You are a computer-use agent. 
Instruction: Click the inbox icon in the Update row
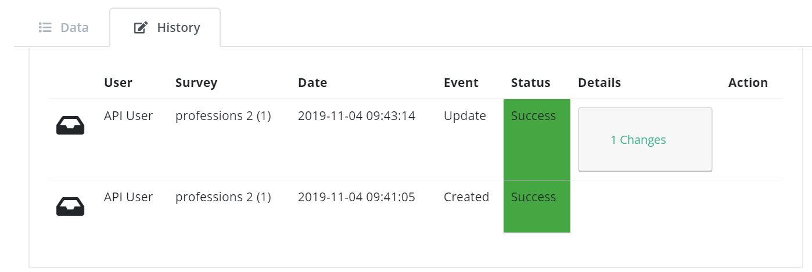click(x=70, y=125)
